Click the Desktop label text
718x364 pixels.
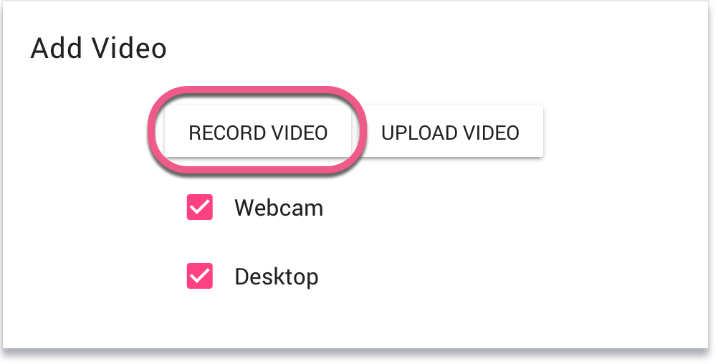coord(276,277)
